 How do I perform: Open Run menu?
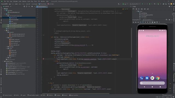[x=32, y=1]
